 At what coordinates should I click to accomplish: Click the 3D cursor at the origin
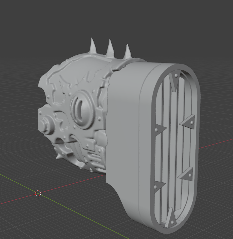pos(38,194)
